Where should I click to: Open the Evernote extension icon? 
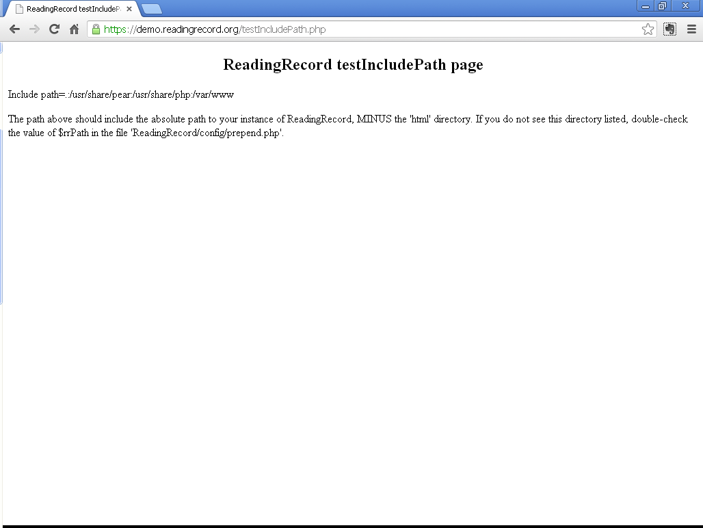tap(669, 29)
